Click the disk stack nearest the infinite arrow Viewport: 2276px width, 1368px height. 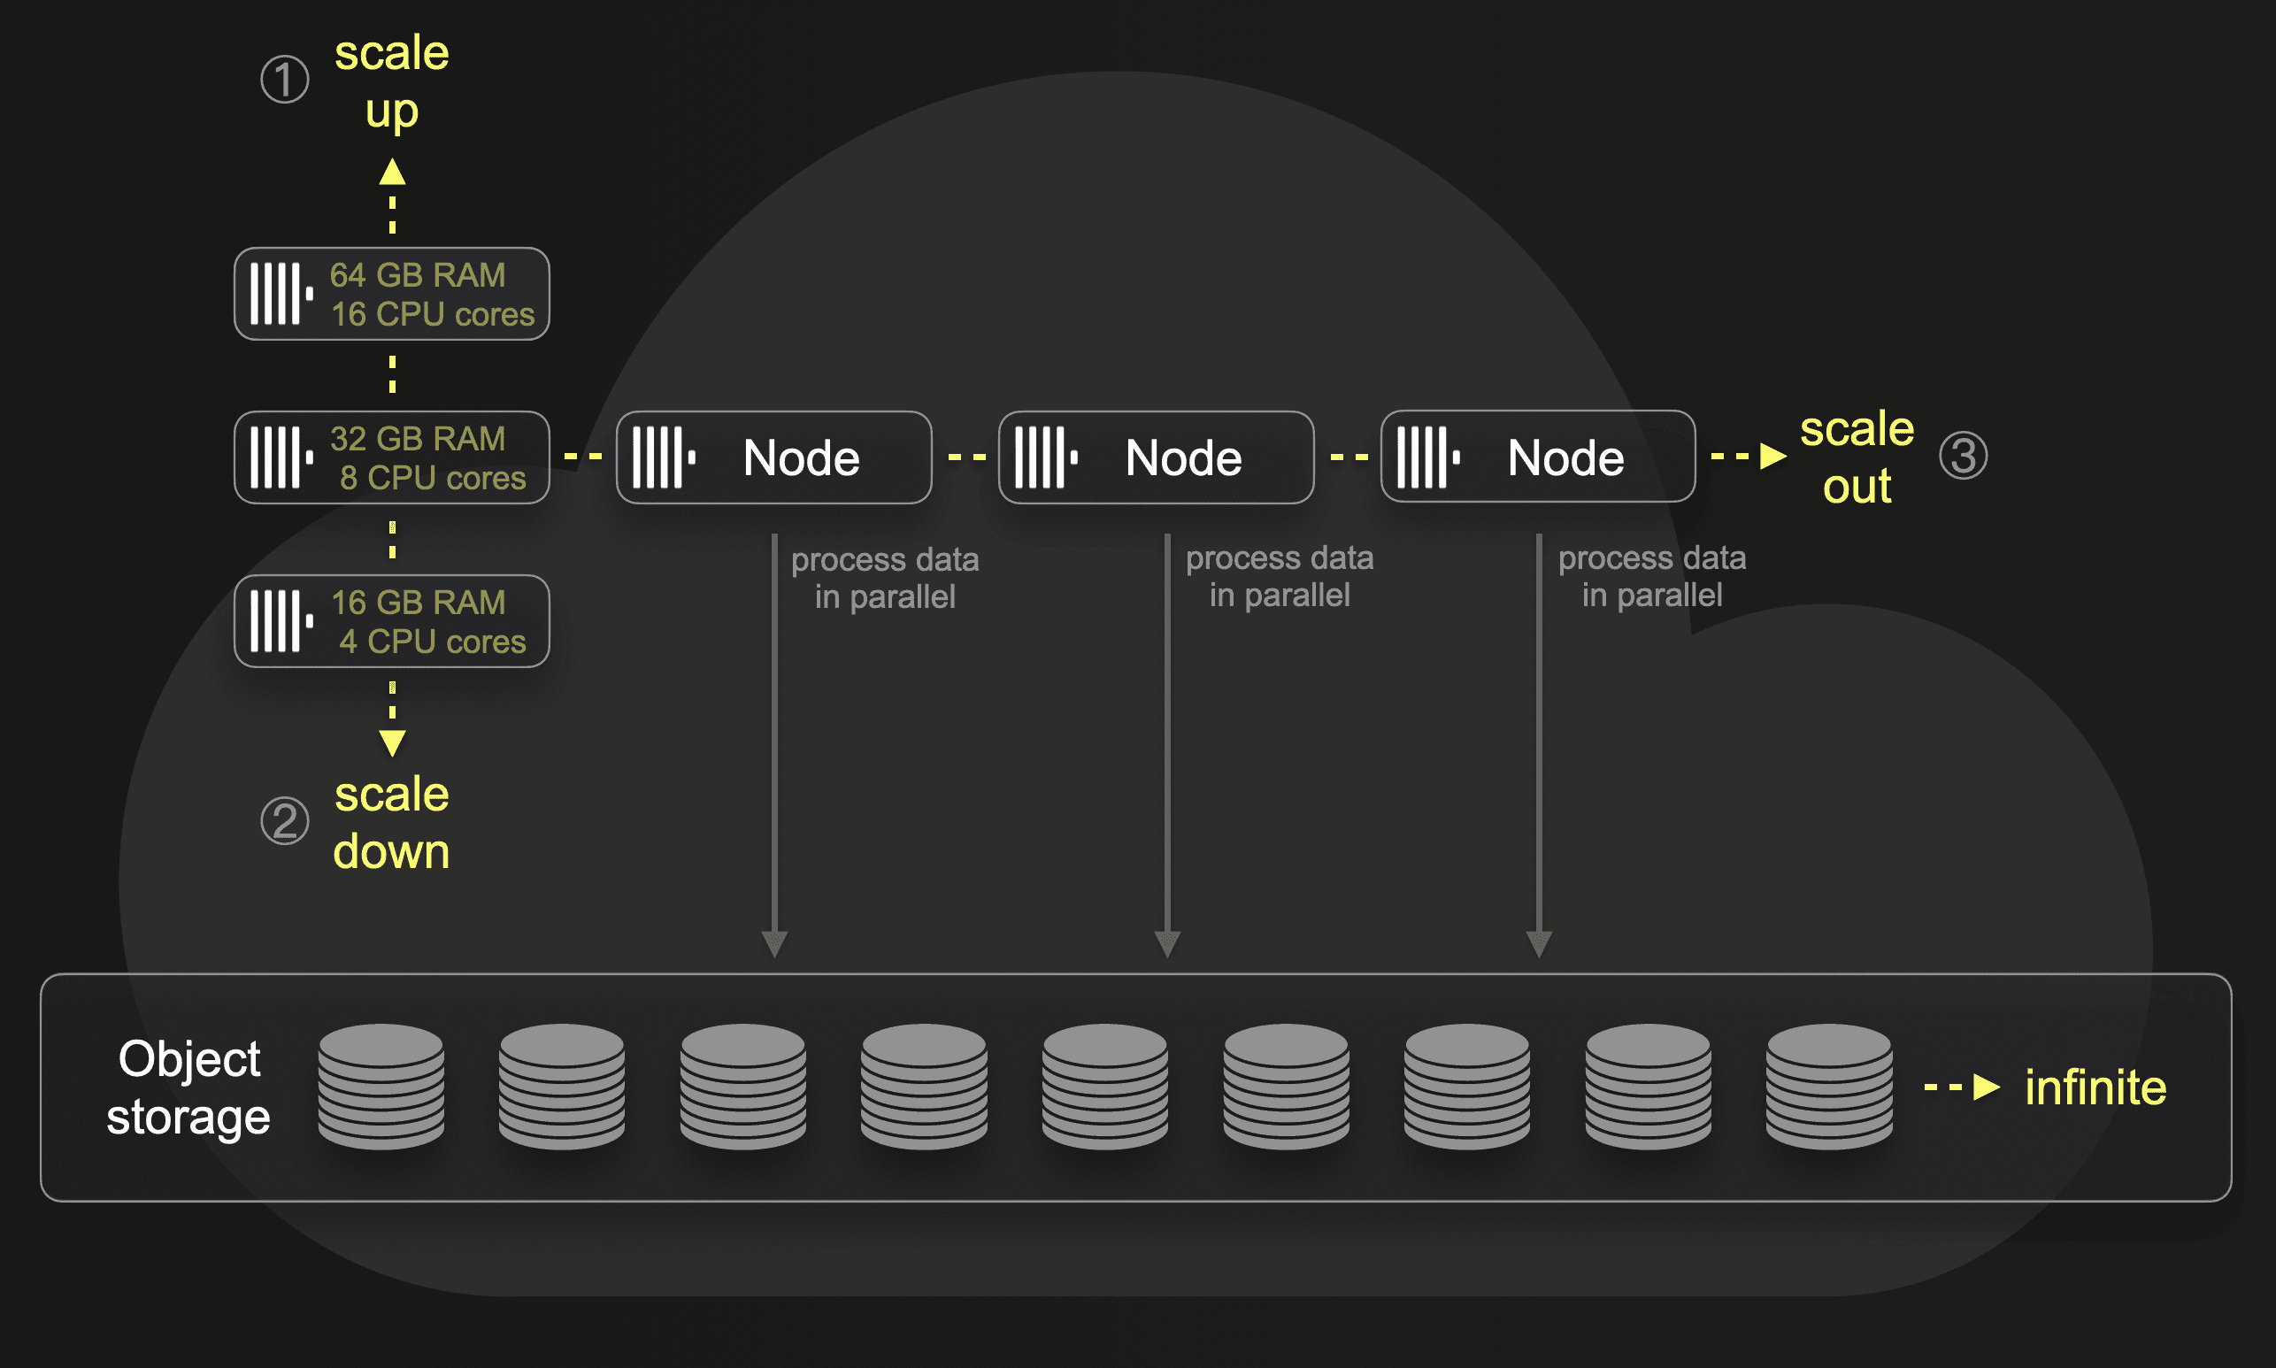pyautogui.click(x=1829, y=1087)
